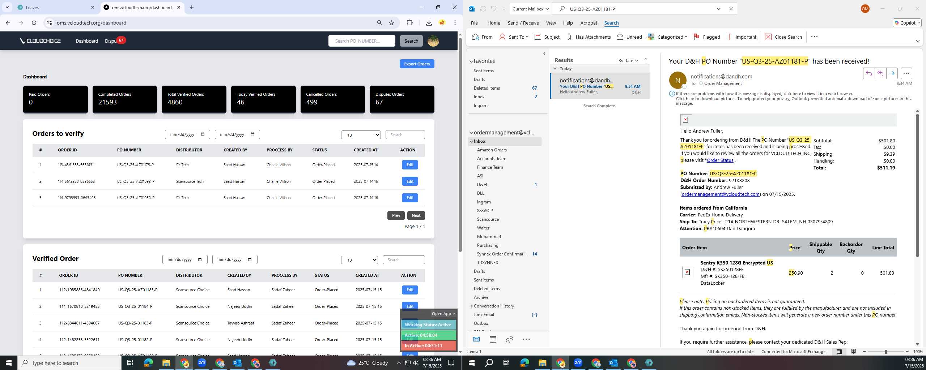Open Outlook Calendar navigation icon
This screenshot has height=370, width=926.
click(x=493, y=339)
